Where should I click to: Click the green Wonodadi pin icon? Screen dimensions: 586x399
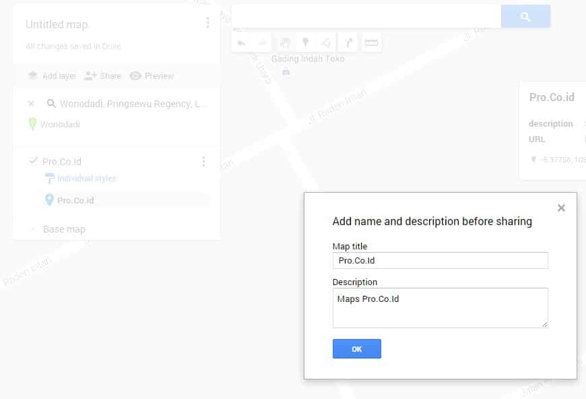[32, 124]
